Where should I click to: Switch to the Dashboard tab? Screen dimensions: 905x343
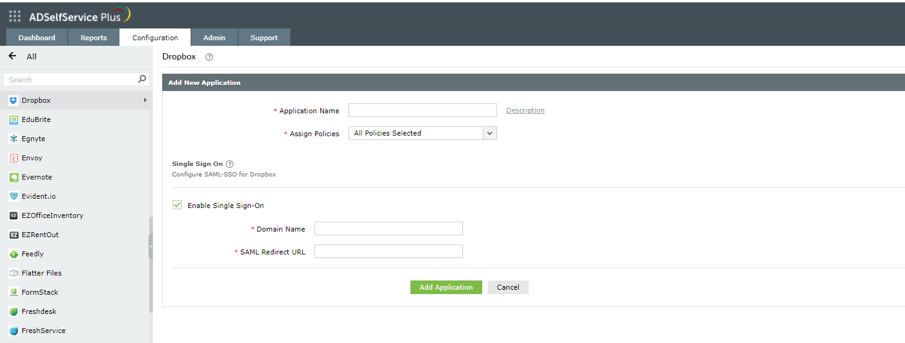click(37, 38)
